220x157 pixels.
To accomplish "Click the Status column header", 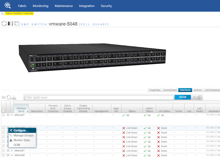I will click(132, 108).
